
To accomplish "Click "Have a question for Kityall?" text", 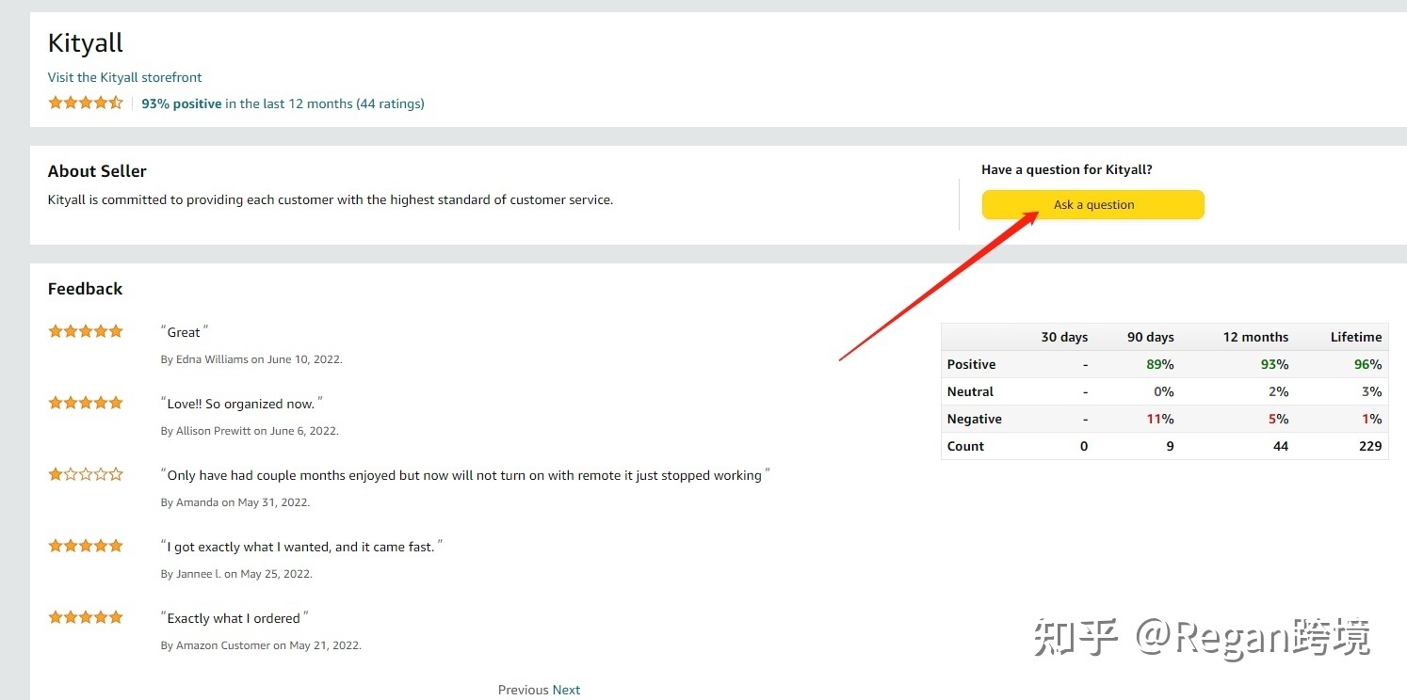I will 1067,169.
